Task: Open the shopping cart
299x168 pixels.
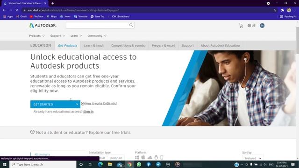Action: click(x=241, y=26)
